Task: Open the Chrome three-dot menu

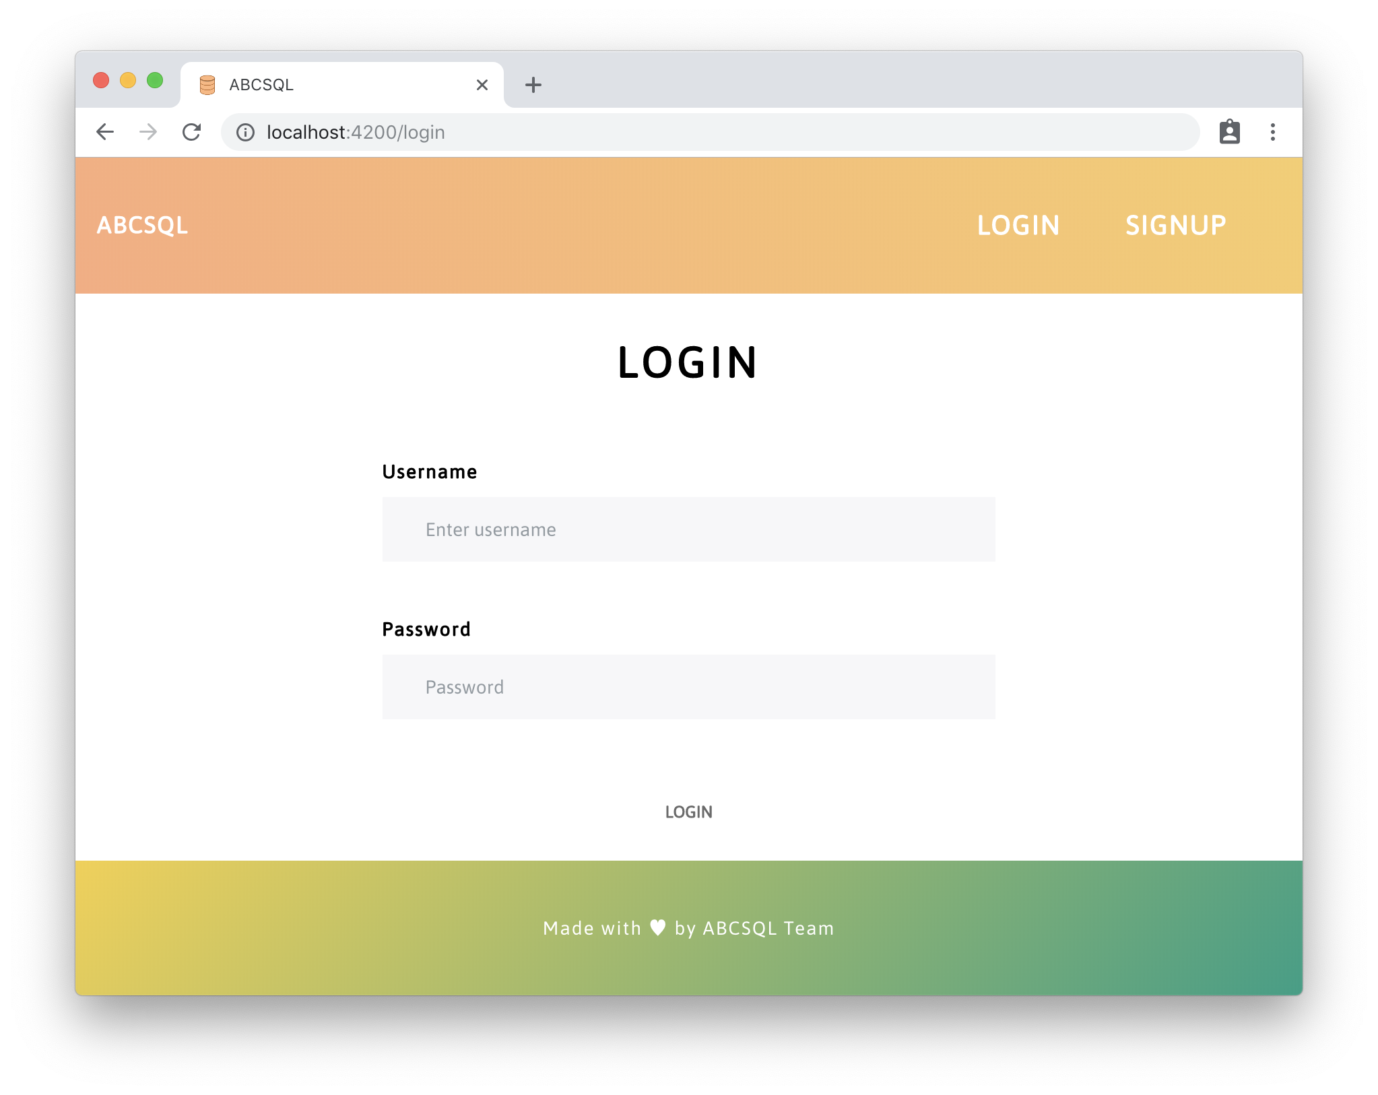Action: point(1272,132)
